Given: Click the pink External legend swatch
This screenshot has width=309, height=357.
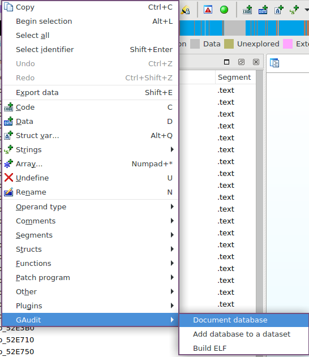Looking at the screenshot, I should (x=288, y=44).
